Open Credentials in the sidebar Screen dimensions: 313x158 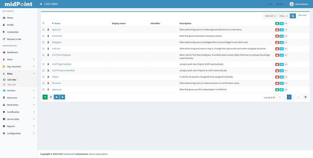coord(19,32)
